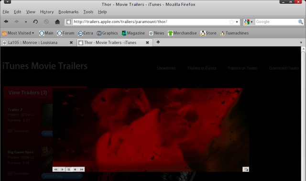This screenshot has width=306, height=181.
Task: Bookmark this page with the star
Action: (231, 22)
